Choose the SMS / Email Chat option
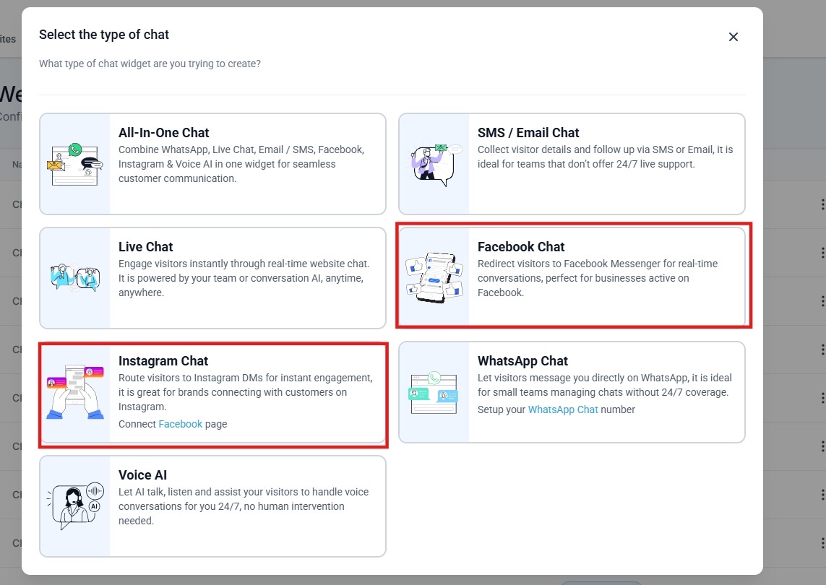The width and height of the screenshot is (826, 585). (x=572, y=164)
